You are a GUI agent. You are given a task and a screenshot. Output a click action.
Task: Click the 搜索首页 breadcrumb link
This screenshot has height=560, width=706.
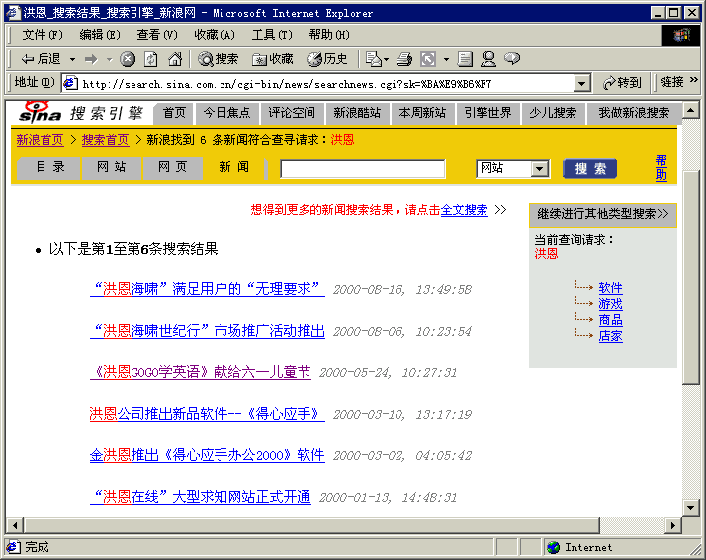point(106,140)
